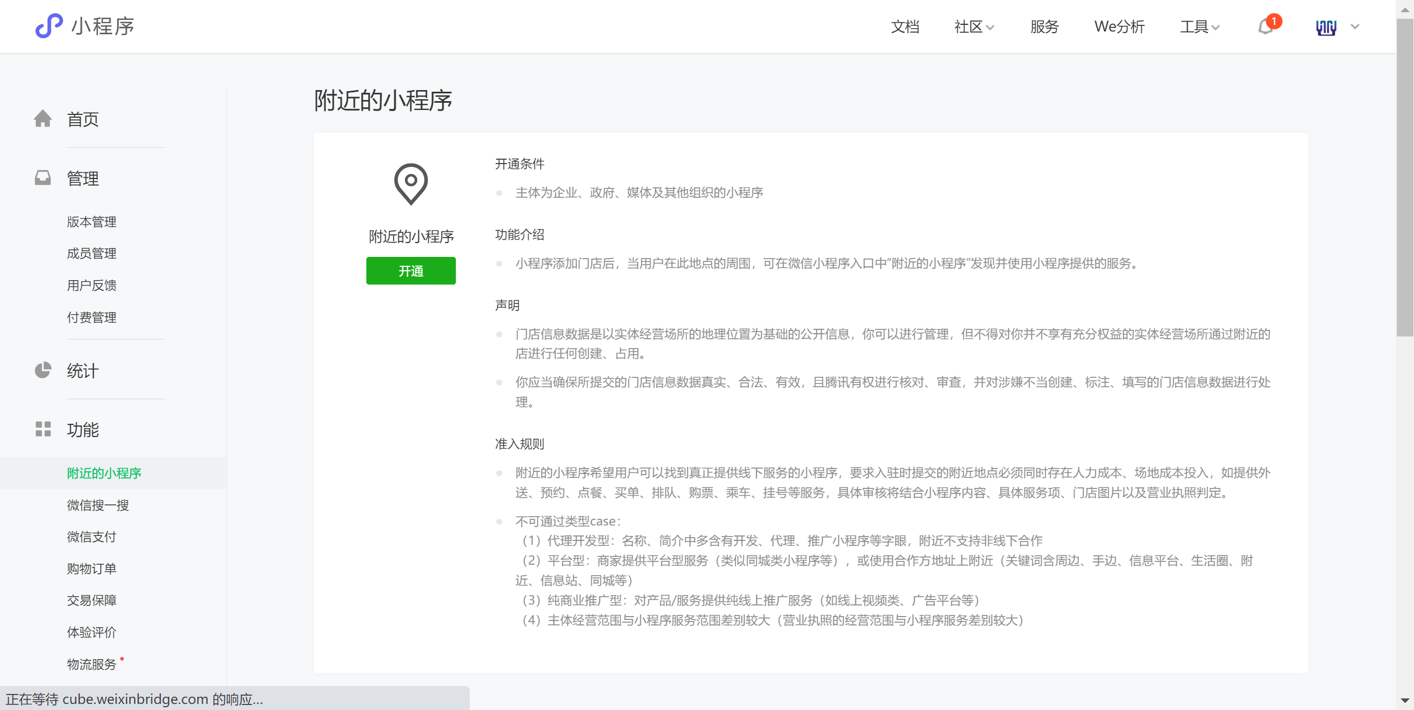Click the 功能介绍 heading
Screen dimensions: 1414x710
pos(519,234)
